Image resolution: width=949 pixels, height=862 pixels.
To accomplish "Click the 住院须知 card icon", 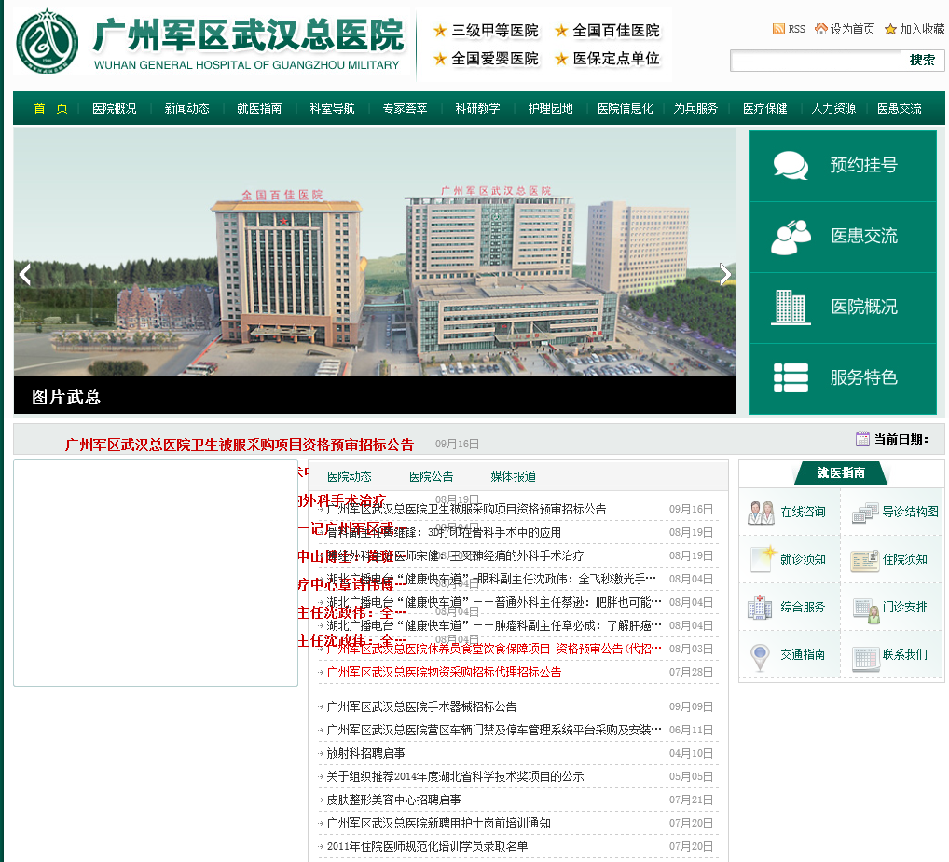I will click(x=864, y=561).
